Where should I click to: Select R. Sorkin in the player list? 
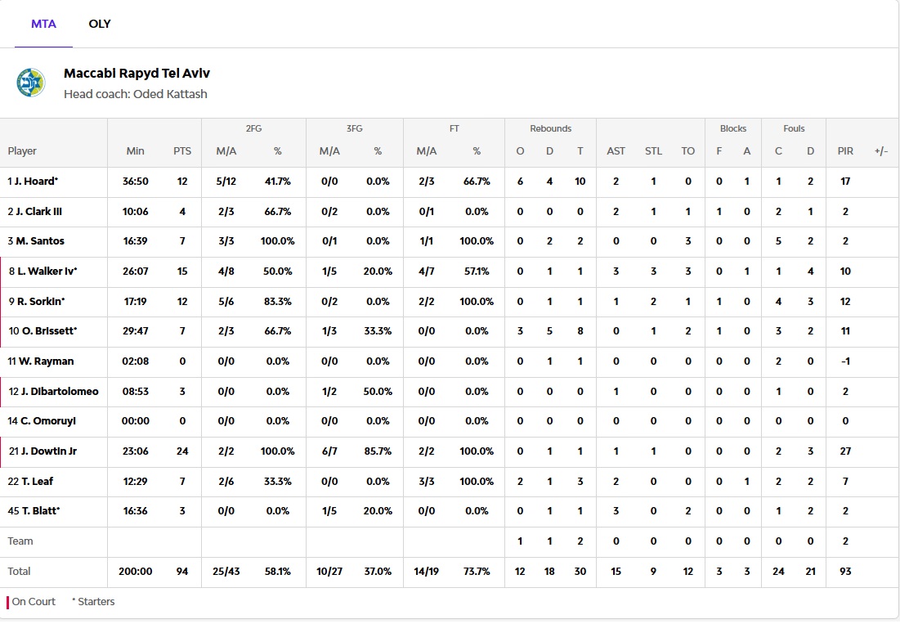coord(39,302)
